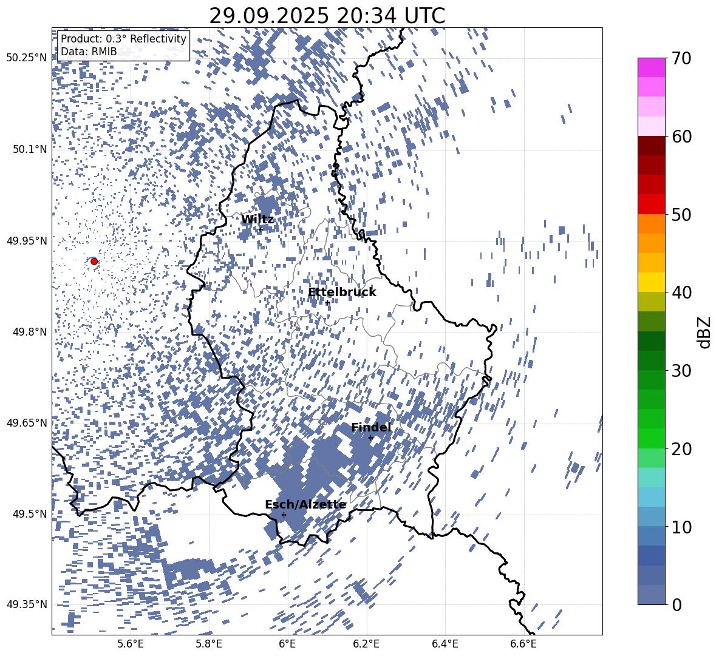Click the red radar site marker
The width and height of the screenshot is (719, 656).
pos(94,262)
